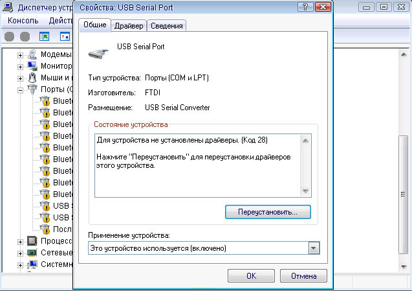
Task: Switch to the Сведения tab
Action: coord(167,26)
